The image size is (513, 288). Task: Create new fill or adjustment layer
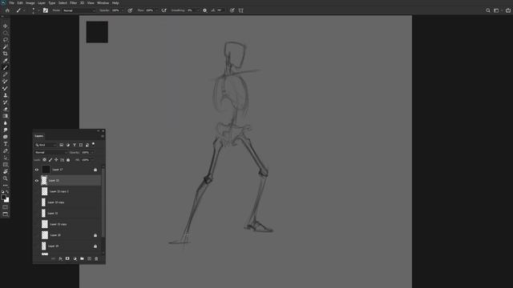75,258
